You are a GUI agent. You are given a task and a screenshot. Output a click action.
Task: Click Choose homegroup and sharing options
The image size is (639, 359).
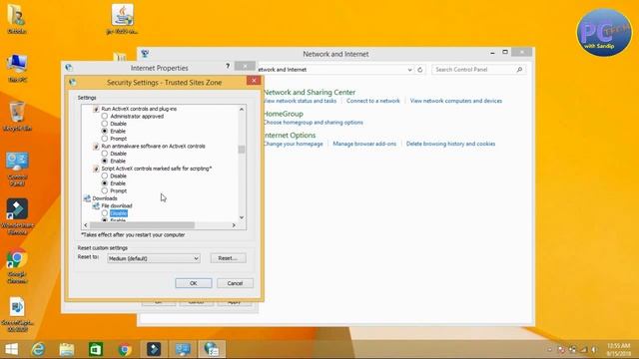point(313,123)
